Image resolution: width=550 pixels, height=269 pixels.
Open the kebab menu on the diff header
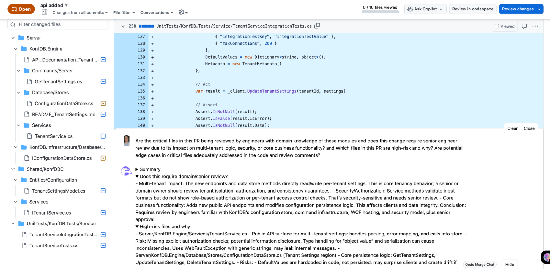pyautogui.click(x=535, y=26)
